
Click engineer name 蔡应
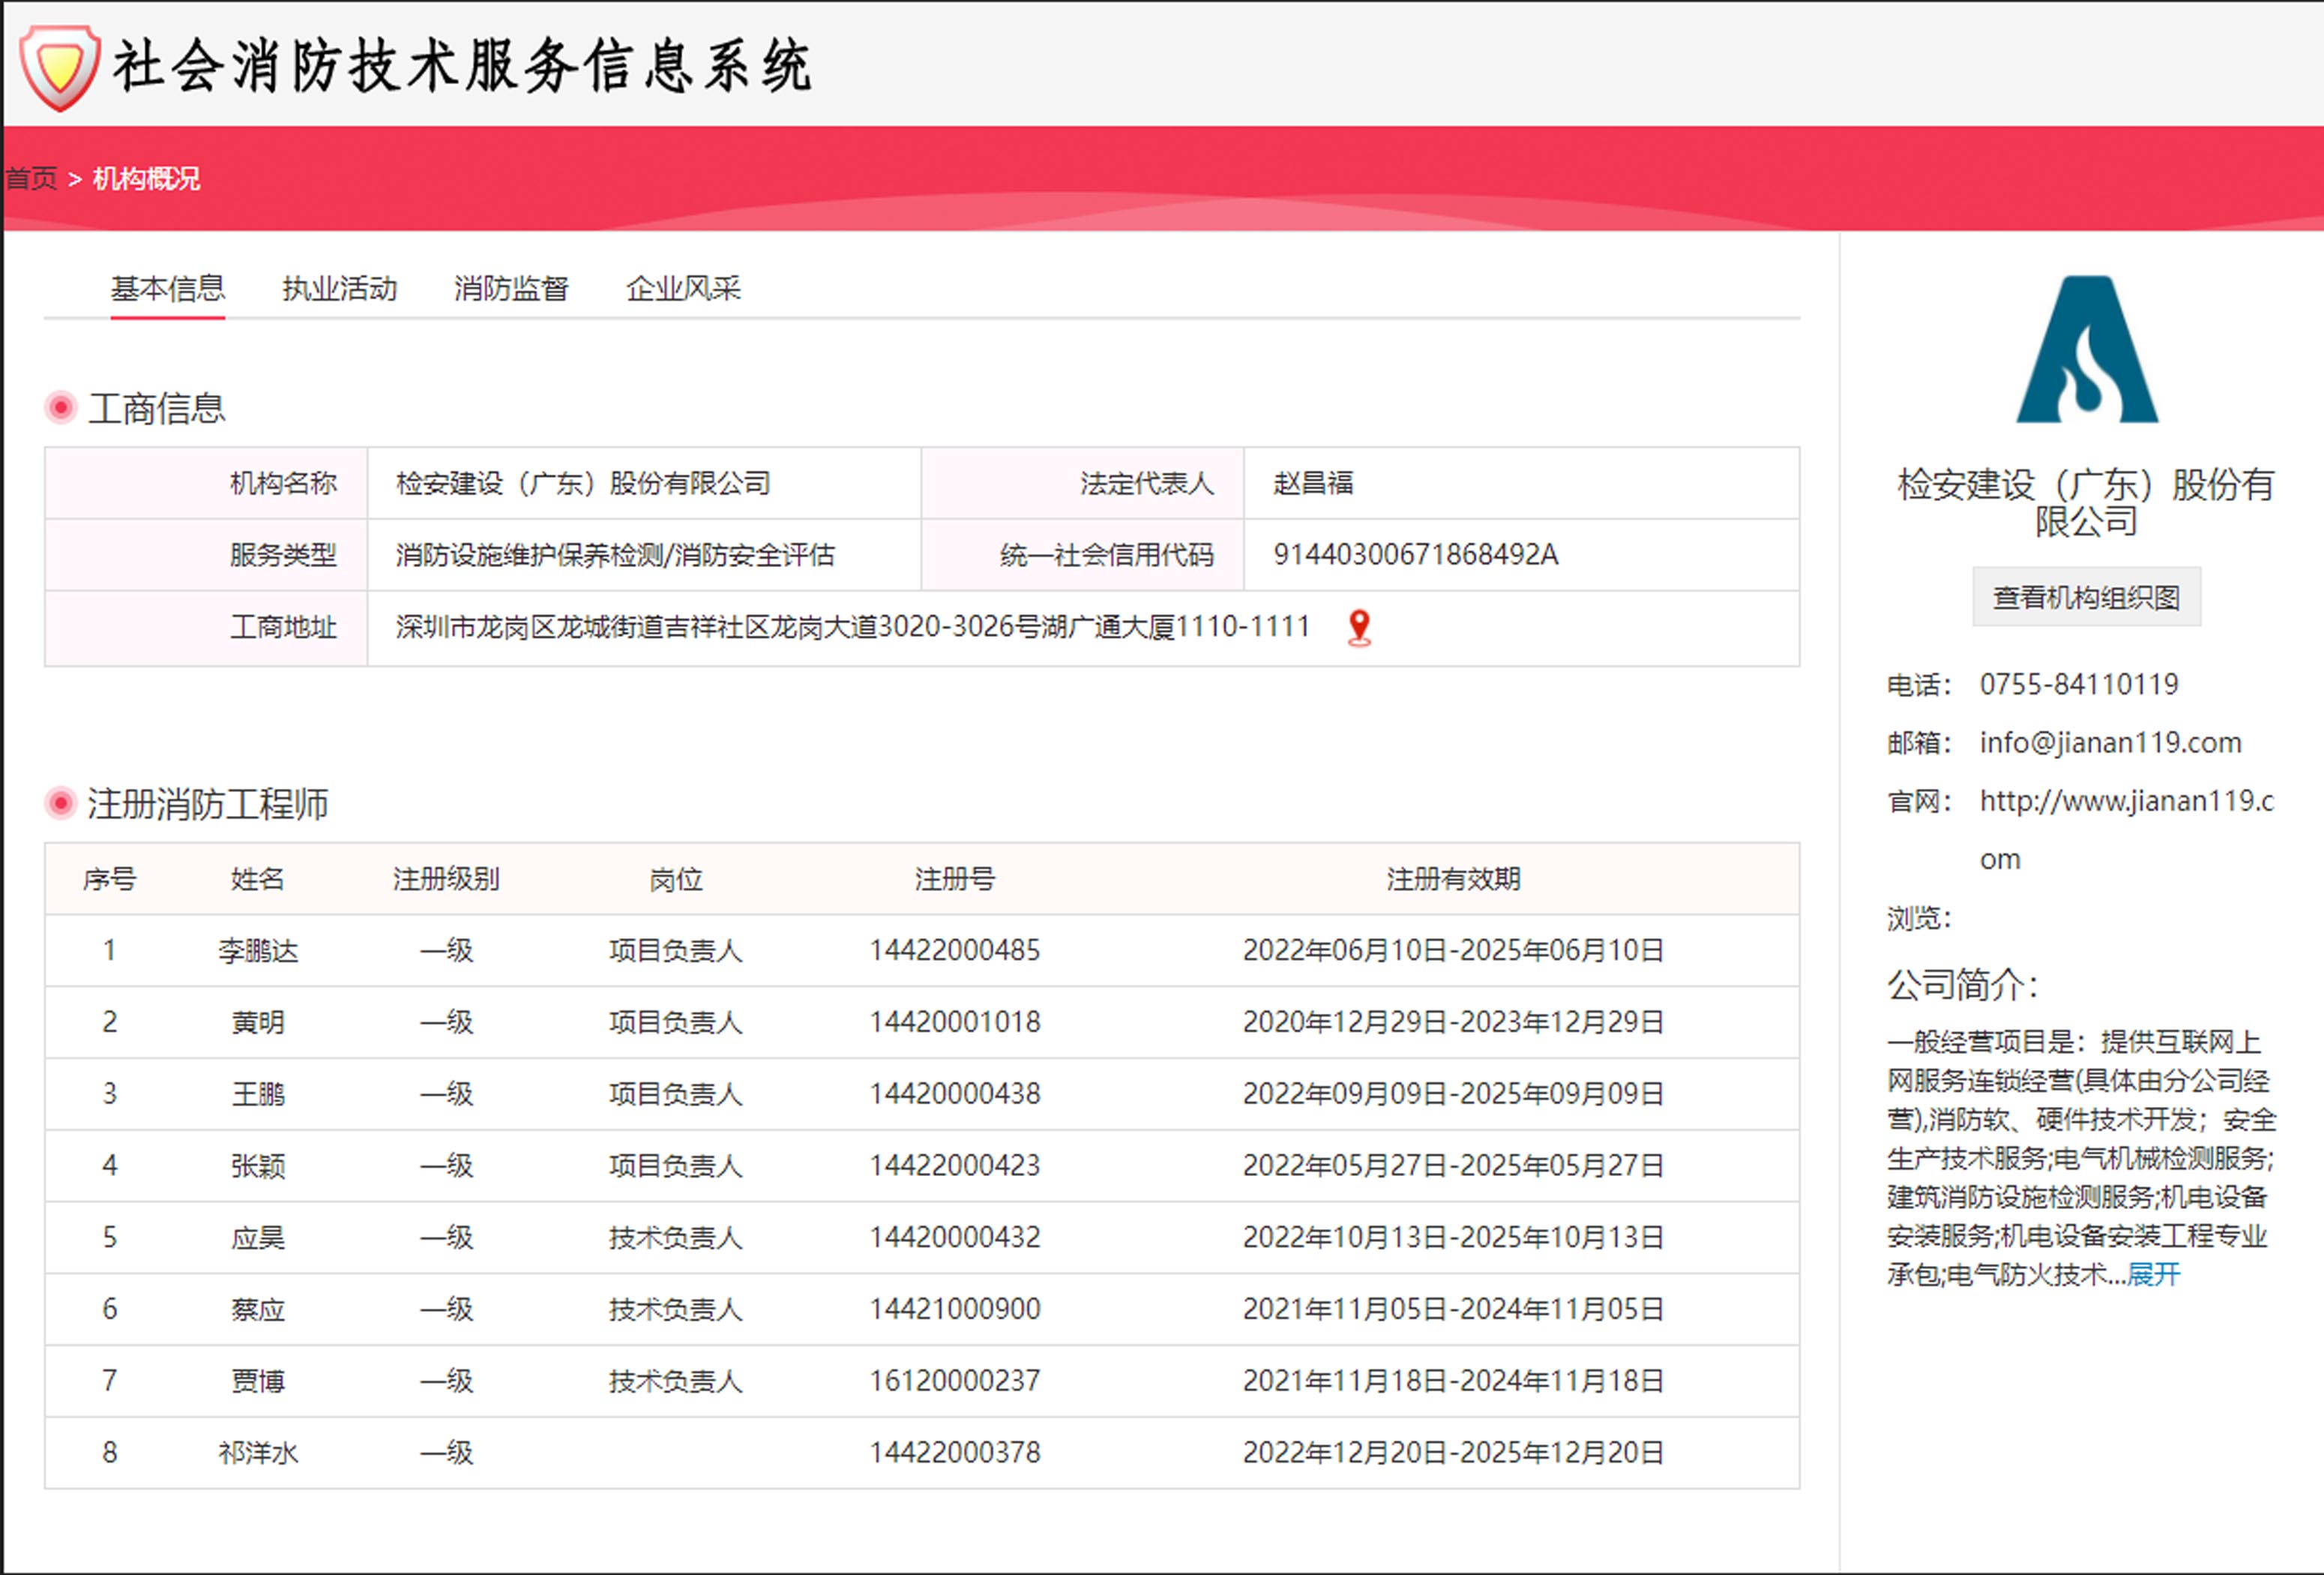[258, 1309]
